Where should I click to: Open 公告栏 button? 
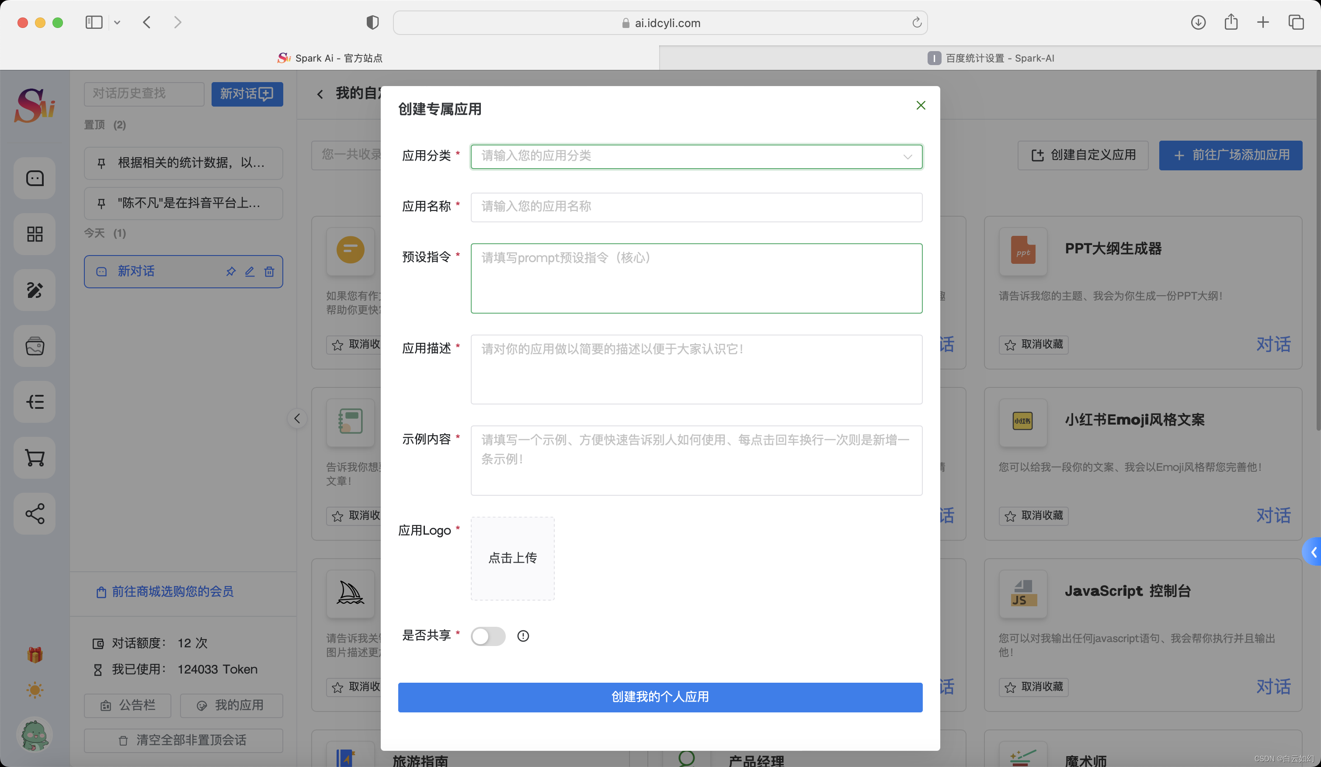(127, 706)
